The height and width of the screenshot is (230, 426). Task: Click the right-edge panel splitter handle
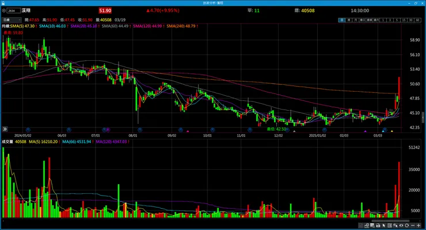(423, 118)
